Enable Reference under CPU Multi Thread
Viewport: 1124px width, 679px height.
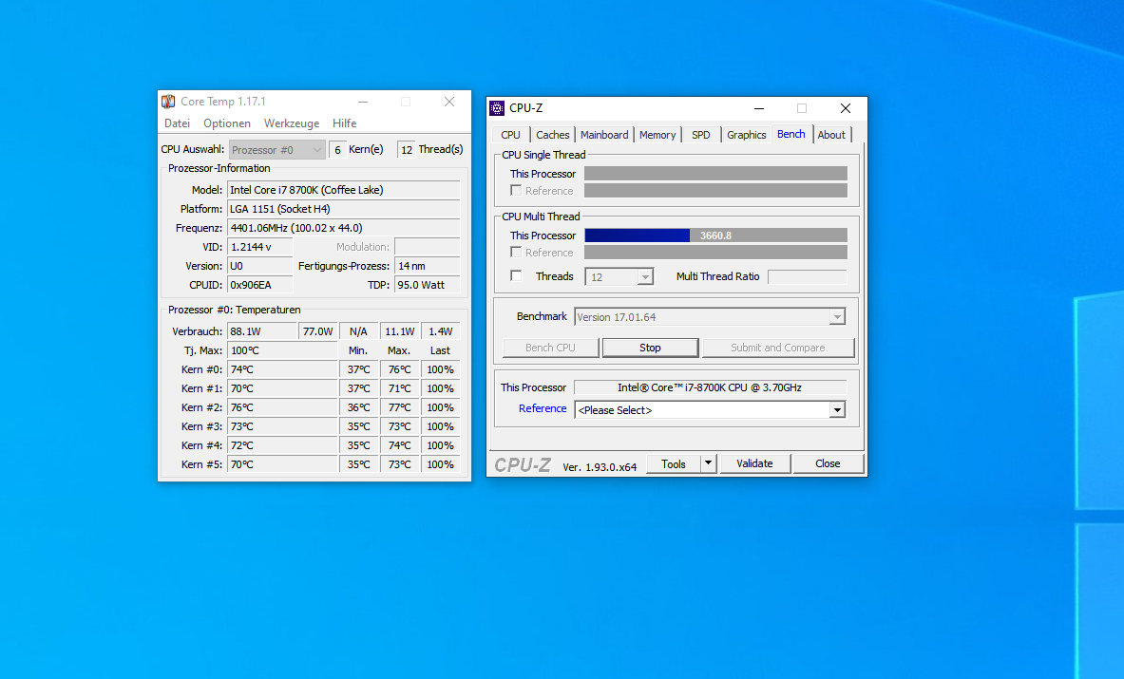point(516,252)
